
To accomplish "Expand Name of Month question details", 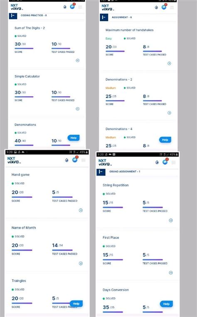I will [x=81, y=263].
